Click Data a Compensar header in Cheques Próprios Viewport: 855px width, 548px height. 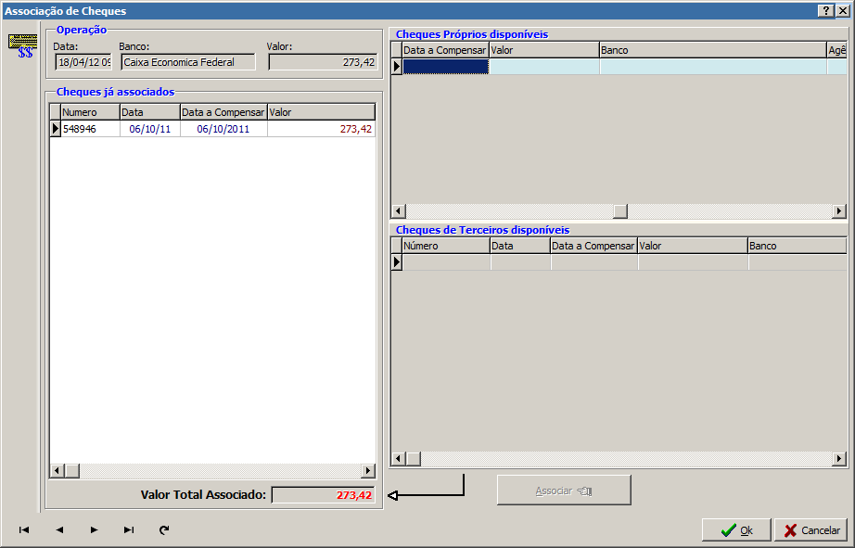[445, 50]
